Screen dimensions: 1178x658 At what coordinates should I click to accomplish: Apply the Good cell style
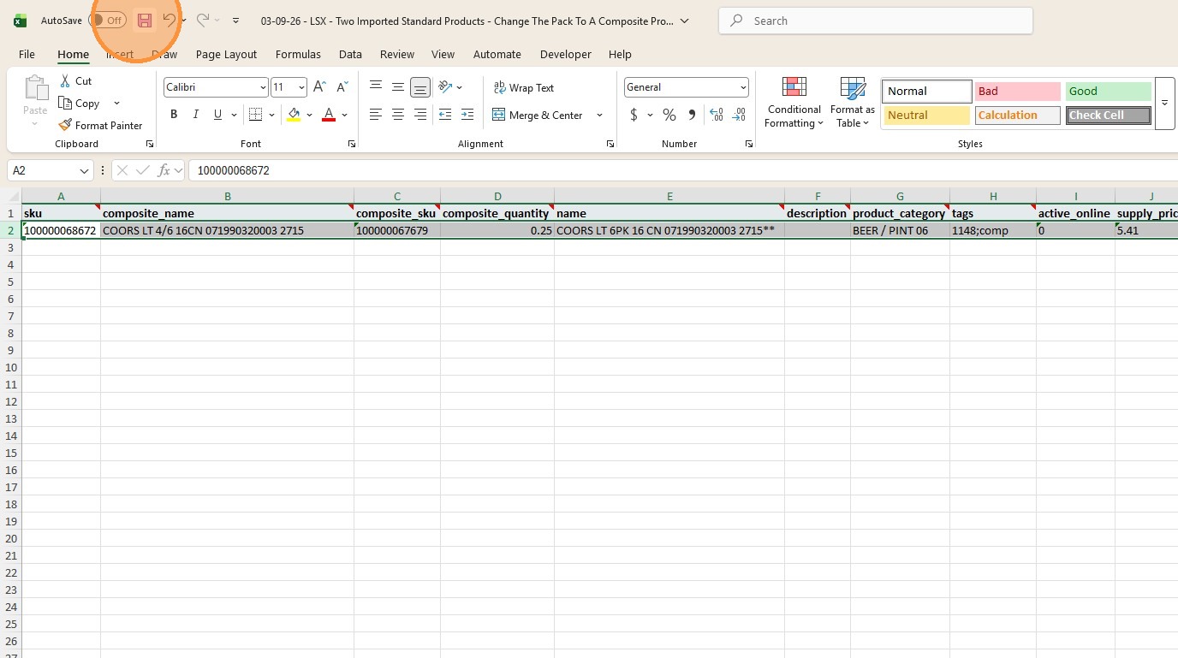pyautogui.click(x=1109, y=91)
